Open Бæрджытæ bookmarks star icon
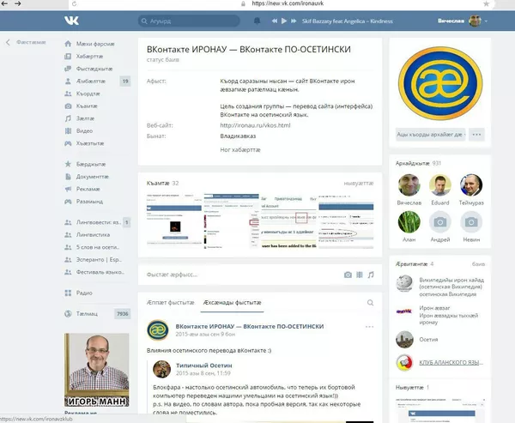The width and height of the screenshot is (515, 423). click(x=68, y=164)
